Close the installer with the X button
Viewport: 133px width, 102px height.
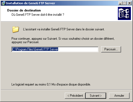[x=130, y=3]
